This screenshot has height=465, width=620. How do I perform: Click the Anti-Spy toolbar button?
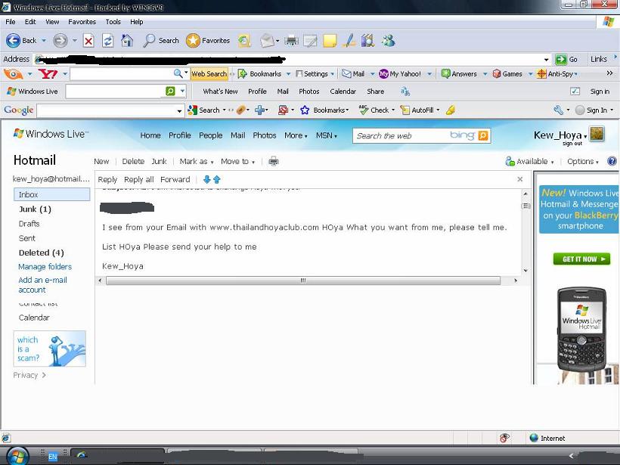[x=556, y=73]
